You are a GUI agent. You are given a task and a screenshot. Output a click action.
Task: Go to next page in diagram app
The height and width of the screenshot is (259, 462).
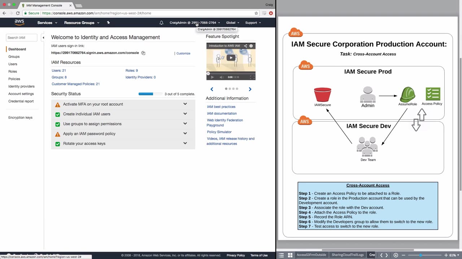click(x=387, y=255)
